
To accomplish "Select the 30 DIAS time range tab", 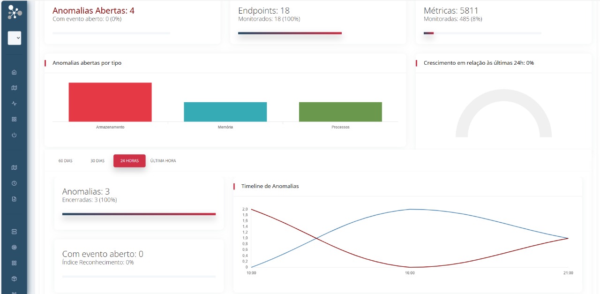I will click(97, 161).
